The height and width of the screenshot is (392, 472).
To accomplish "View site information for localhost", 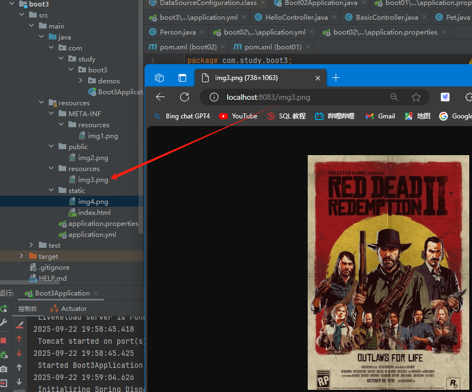I will [x=214, y=97].
